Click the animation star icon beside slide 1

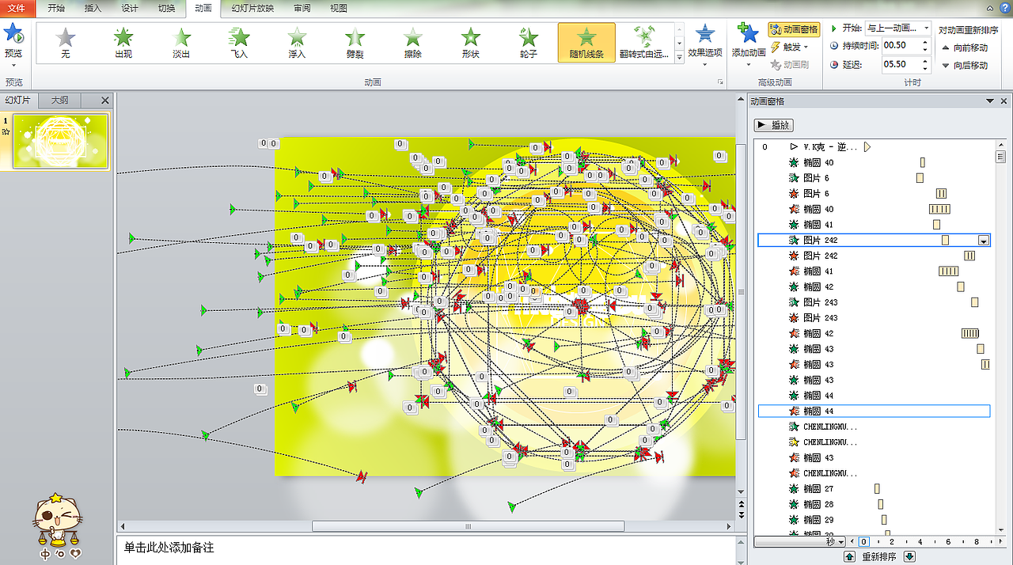(6, 132)
